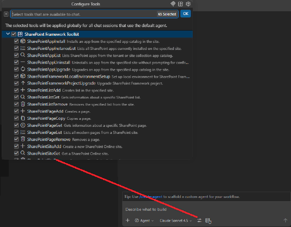Click the list icon for SharePointAppInstanceList
The image size is (291, 227).
23,48
